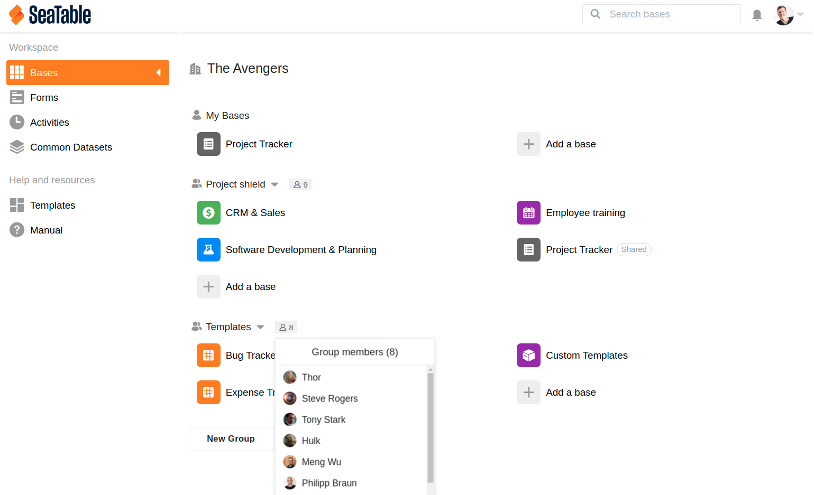This screenshot has height=495, width=814.
Task: Open shared Project Tracker icon
Action: 528,249
